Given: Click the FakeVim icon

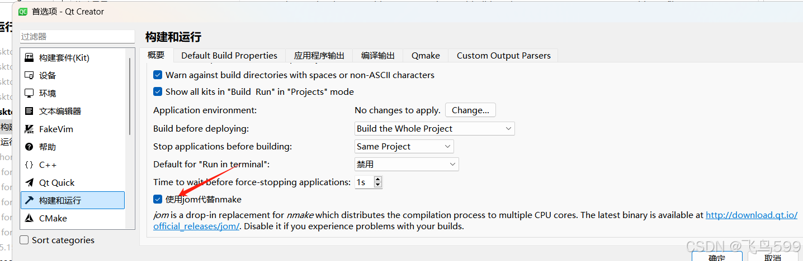Looking at the screenshot, I should [29, 129].
